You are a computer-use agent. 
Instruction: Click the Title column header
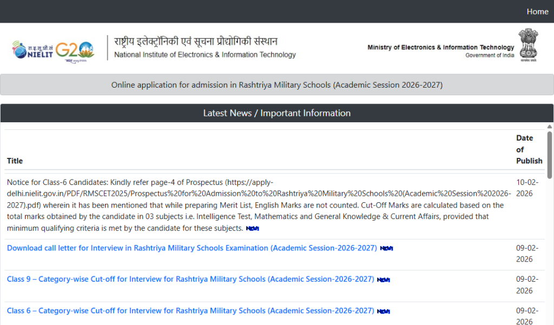15,161
